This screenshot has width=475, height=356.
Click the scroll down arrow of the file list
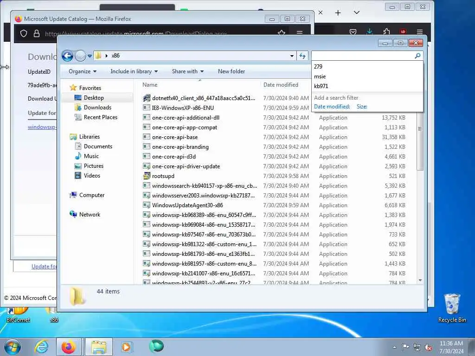tap(420, 280)
